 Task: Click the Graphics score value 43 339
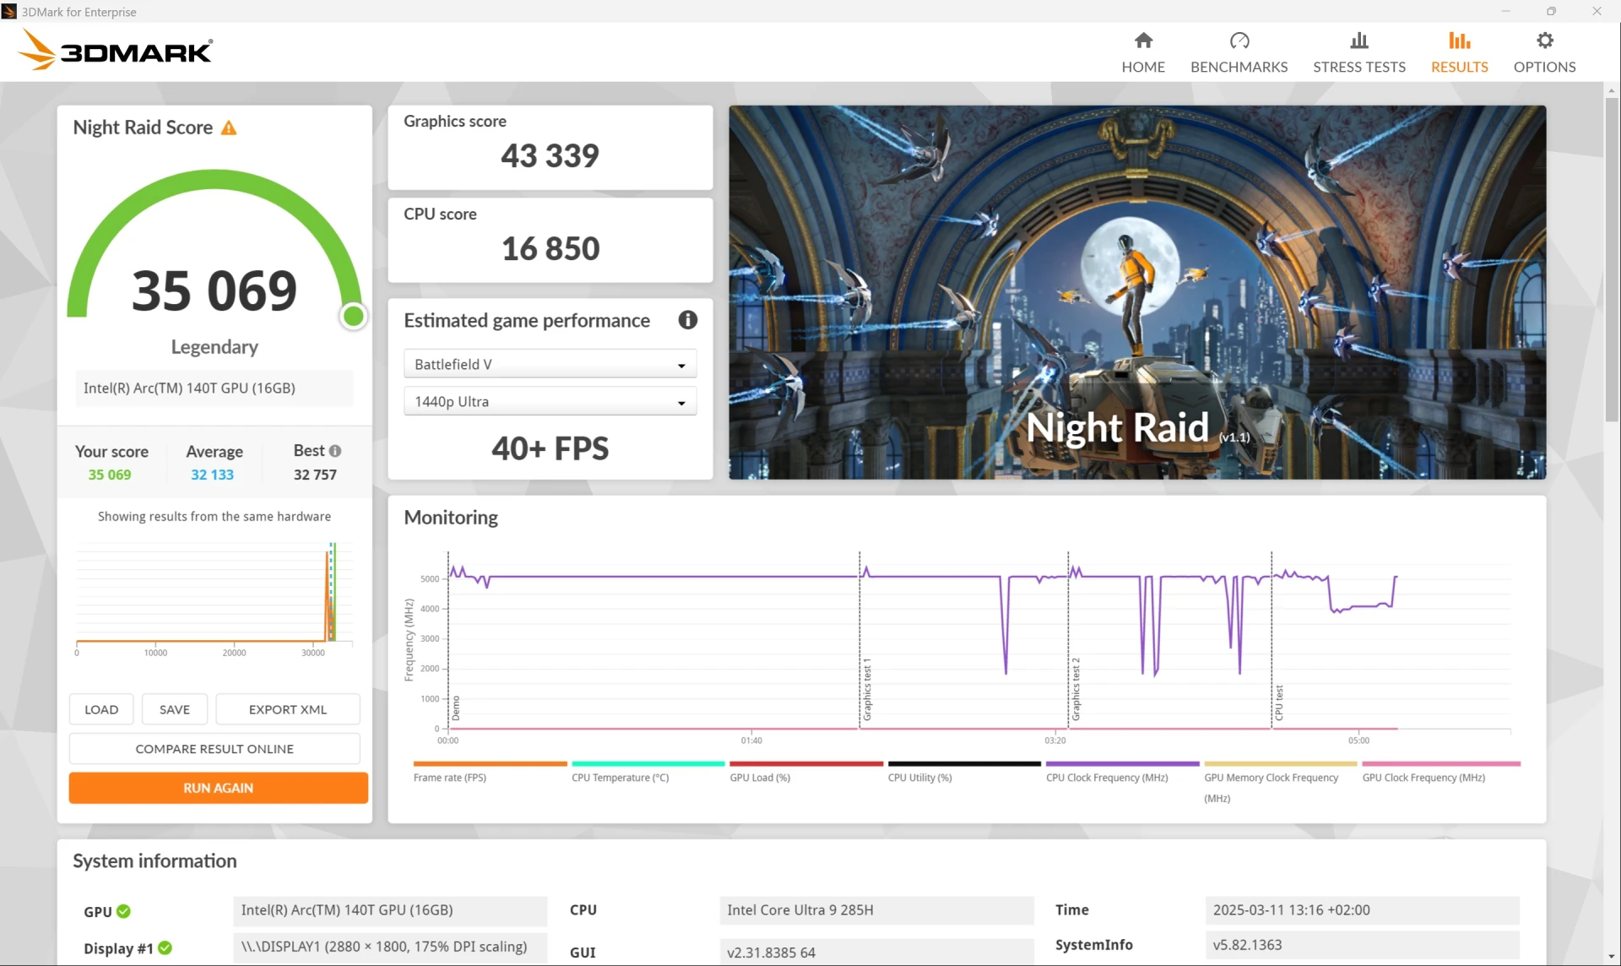point(550,155)
